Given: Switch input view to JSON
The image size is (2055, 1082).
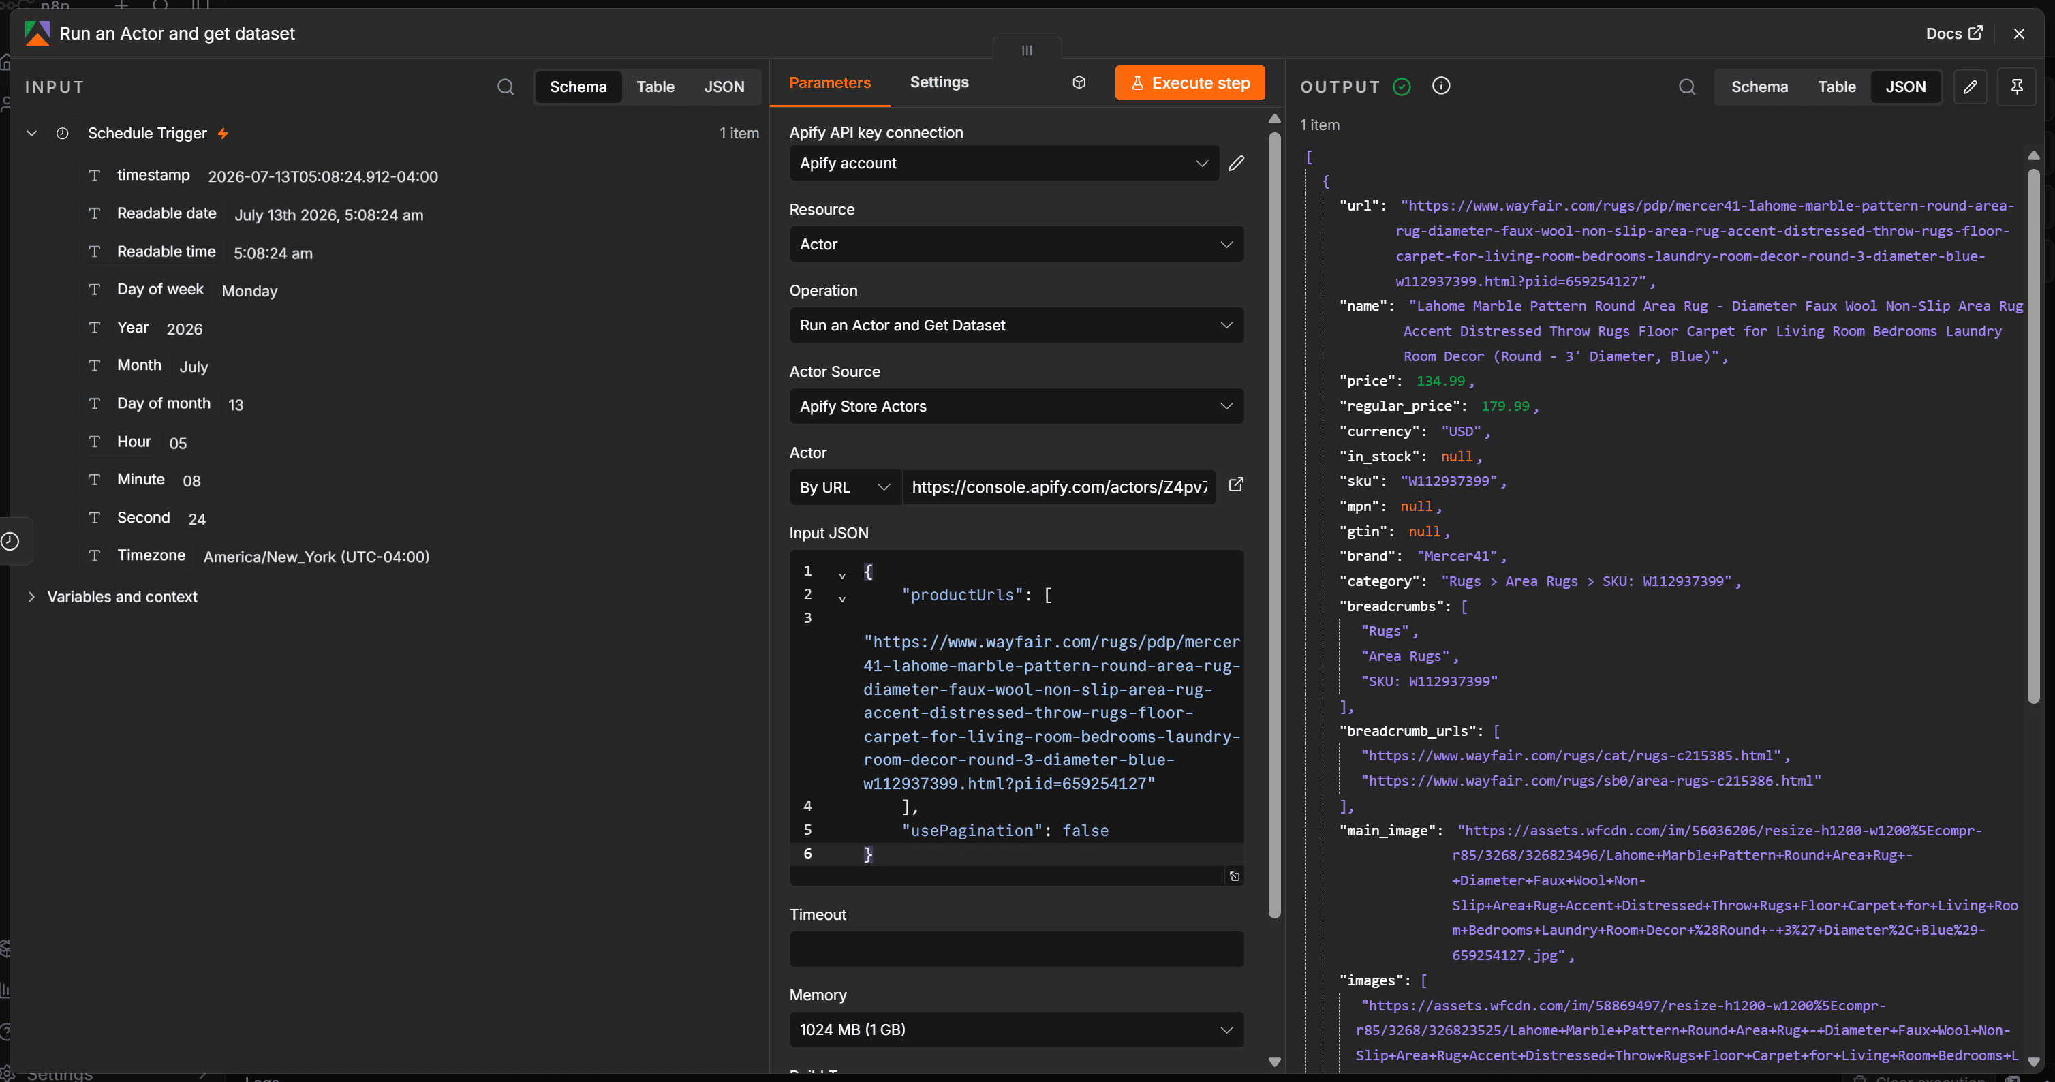Looking at the screenshot, I should click(724, 87).
